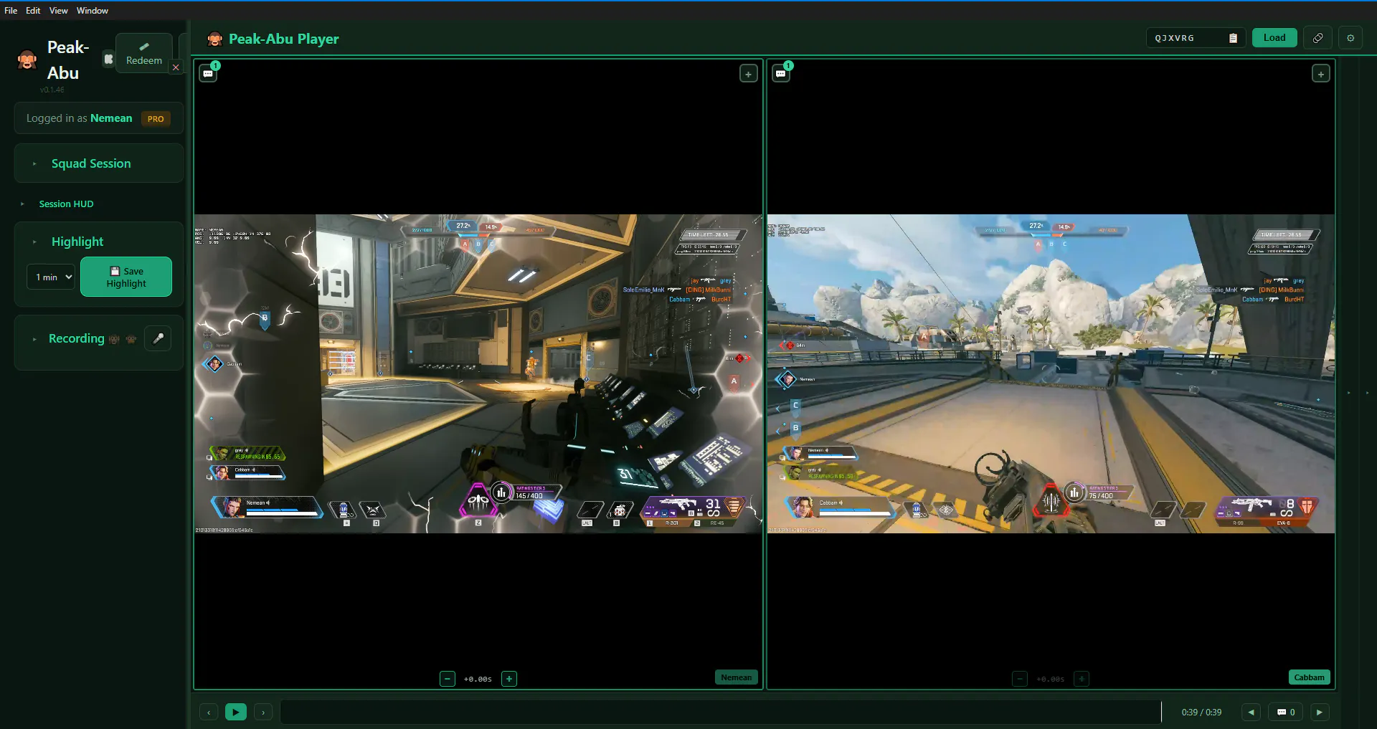This screenshot has width=1377, height=729.
Task: Copy the session link with the chain icon
Action: pos(1317,38)
